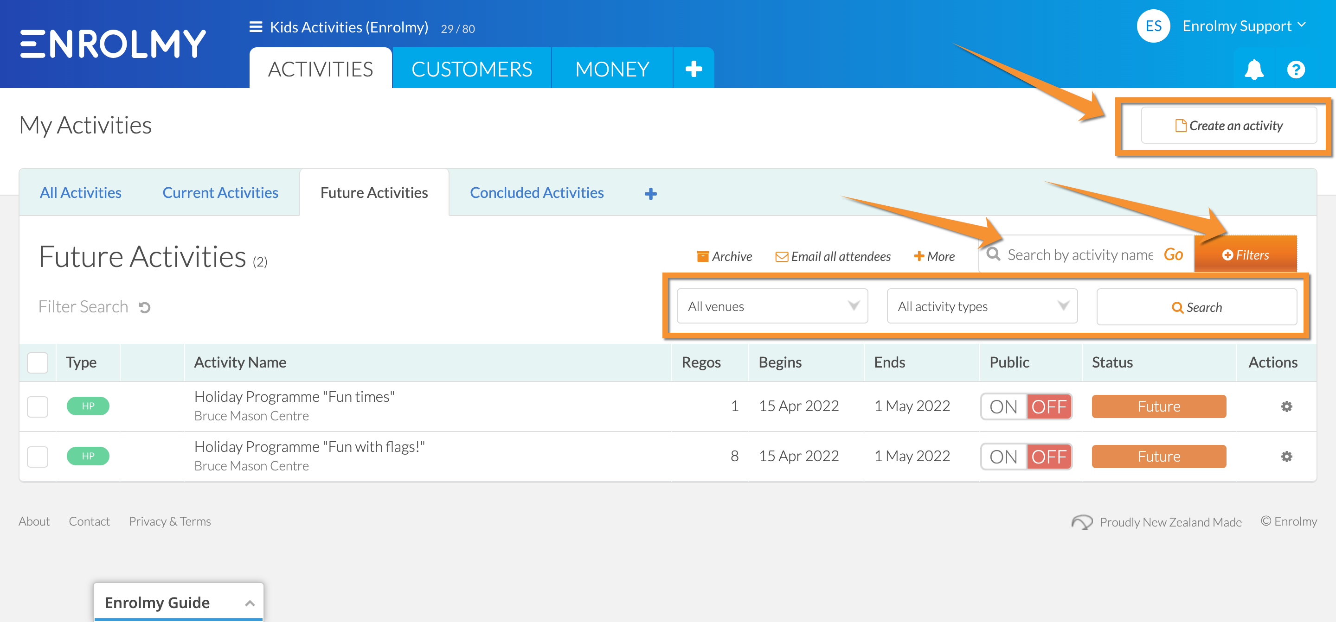Tick the select-all checkbox in table header
This screenshot has width=1336, height=622.
(37, 362)
